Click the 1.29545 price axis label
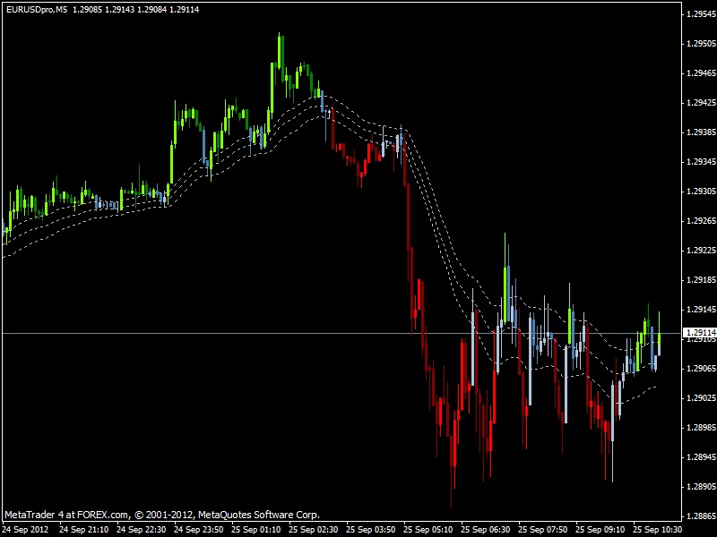 pos(701,14)
